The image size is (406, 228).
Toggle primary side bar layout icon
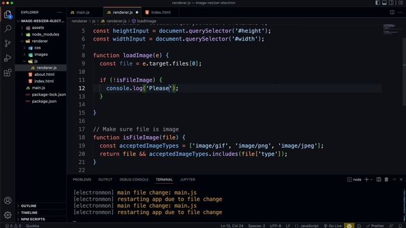(378, 3)
